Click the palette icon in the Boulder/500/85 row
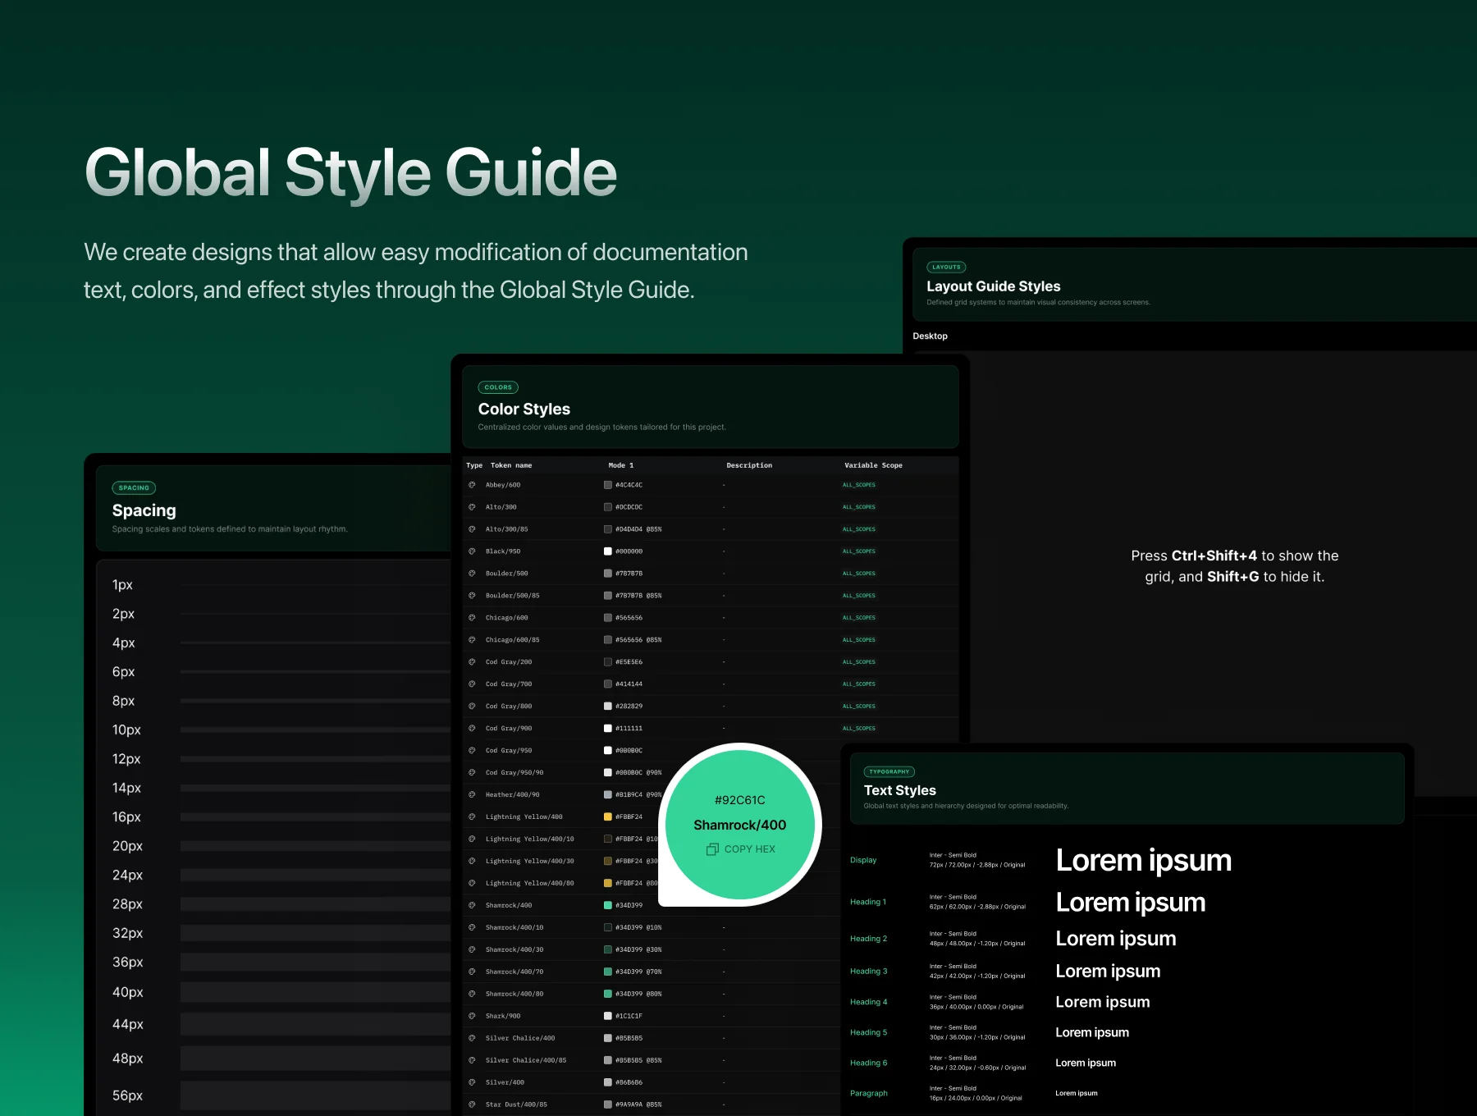Image resolution: width=1477 pixels, height=1116 pixels. (472, 596)
